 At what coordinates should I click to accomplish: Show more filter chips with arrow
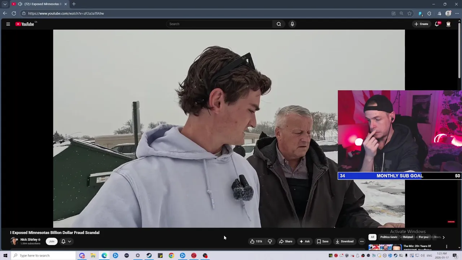444,237
